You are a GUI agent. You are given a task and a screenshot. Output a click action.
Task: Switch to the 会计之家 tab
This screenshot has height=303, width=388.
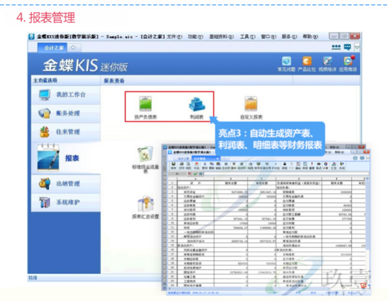click(x=54, y=48)
